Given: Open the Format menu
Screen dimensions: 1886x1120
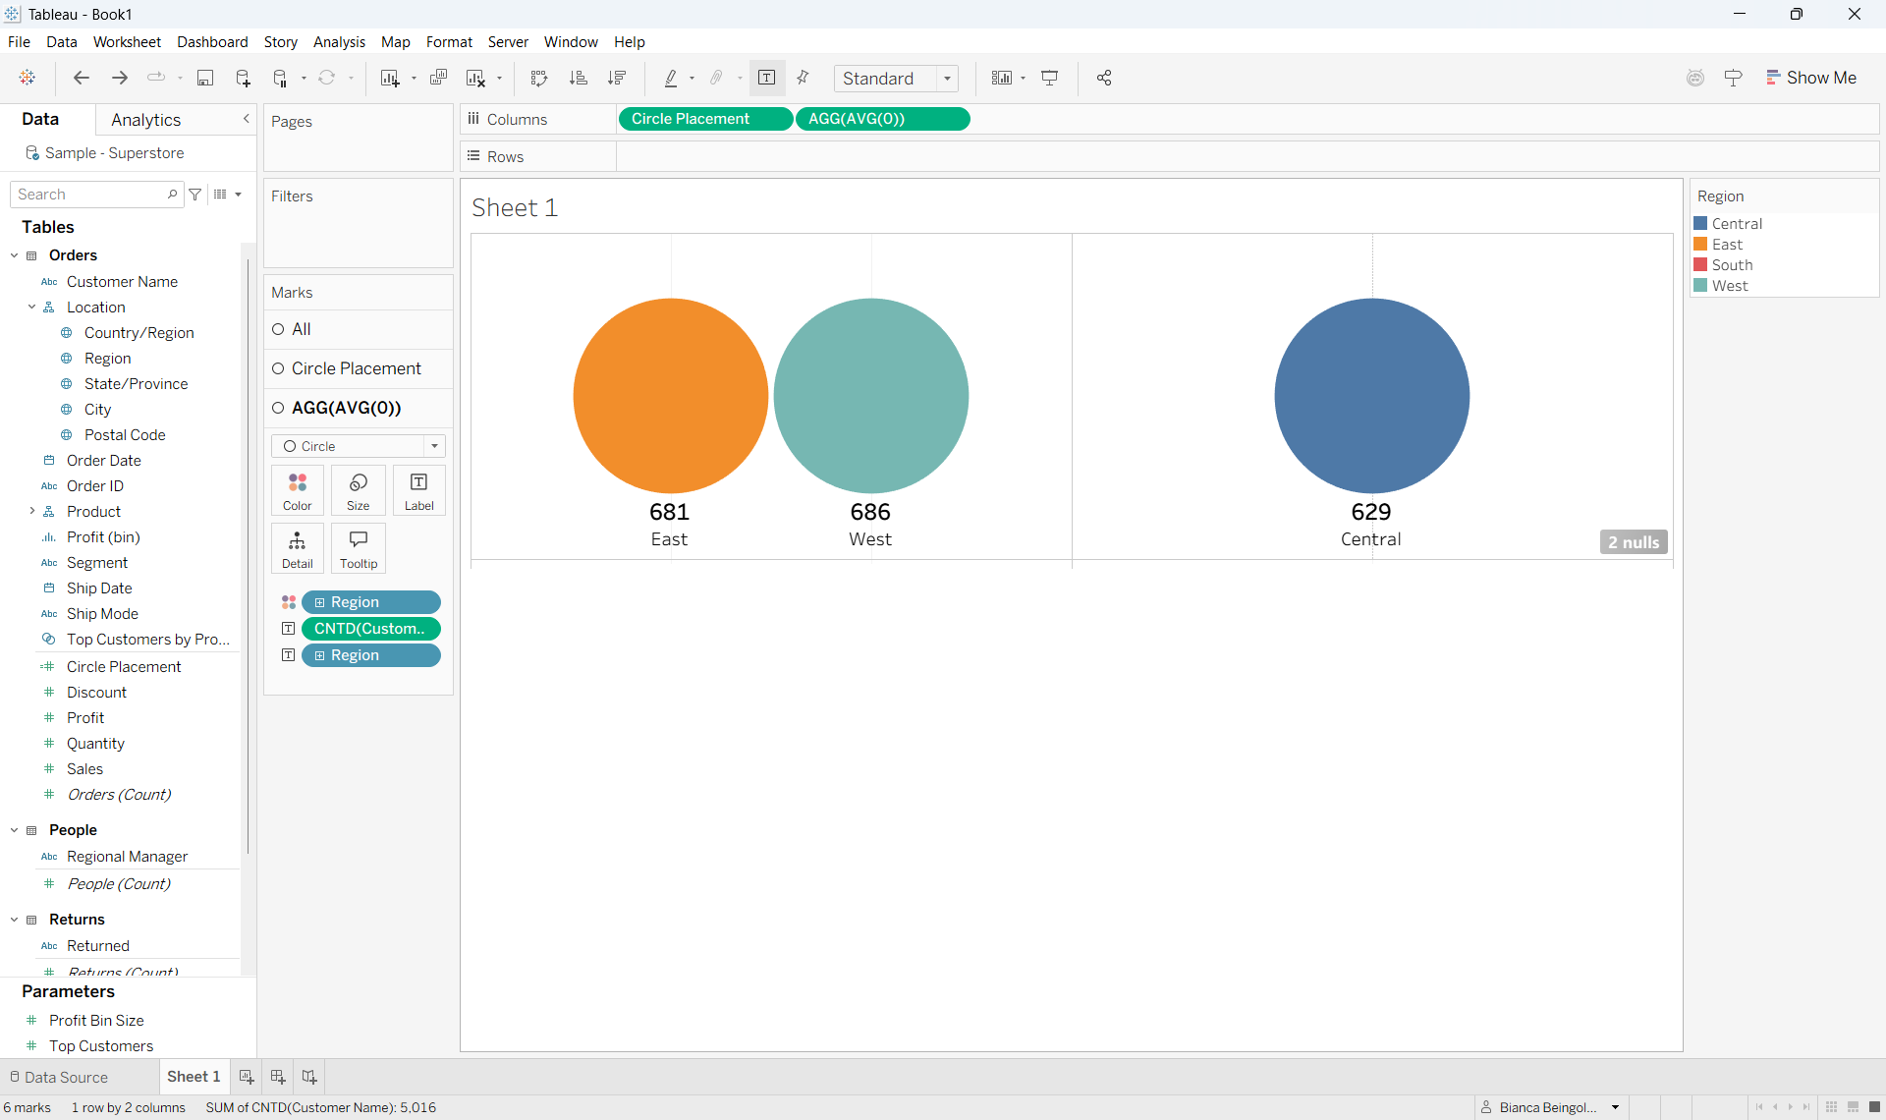Looking at the screenshot, I should coord(449,42).
